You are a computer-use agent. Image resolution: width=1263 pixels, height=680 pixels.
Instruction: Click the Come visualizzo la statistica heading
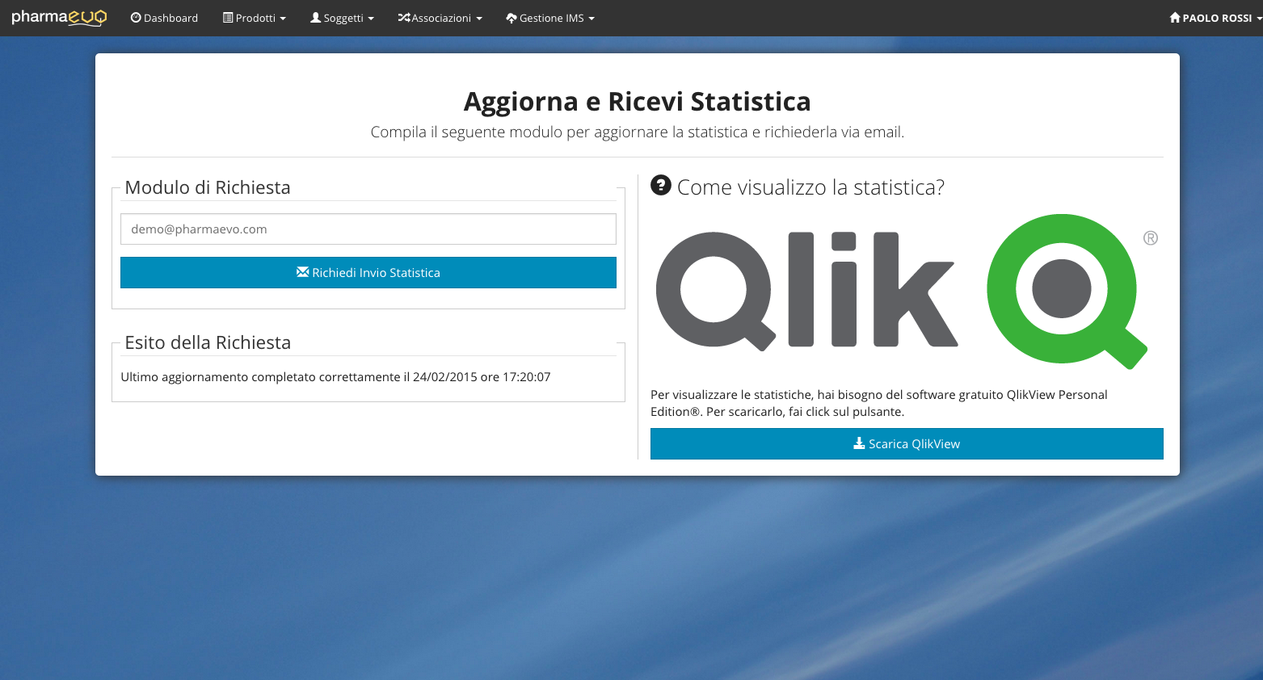tap(810, 187)
